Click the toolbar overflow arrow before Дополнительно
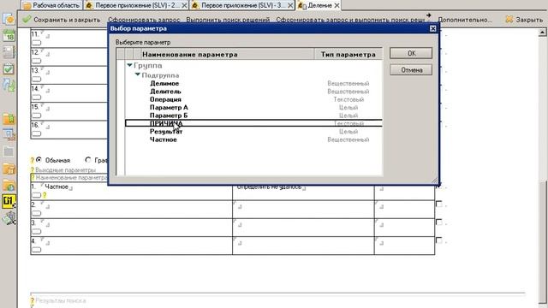548x308 pixels. coord(428,15)
